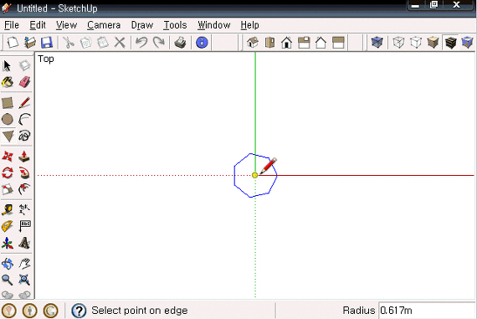Switch to Iso view house icon
Viewport: 477px width, 319px height.
point(253,43)
